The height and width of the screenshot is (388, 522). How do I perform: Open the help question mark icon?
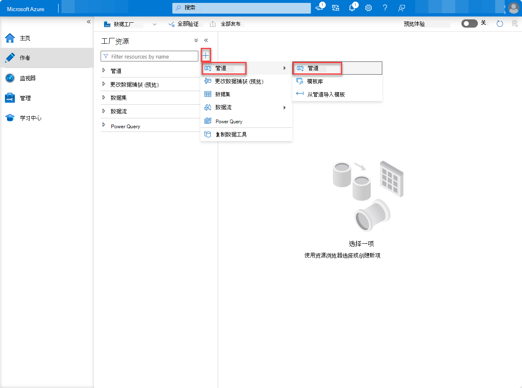click(385, 8)
